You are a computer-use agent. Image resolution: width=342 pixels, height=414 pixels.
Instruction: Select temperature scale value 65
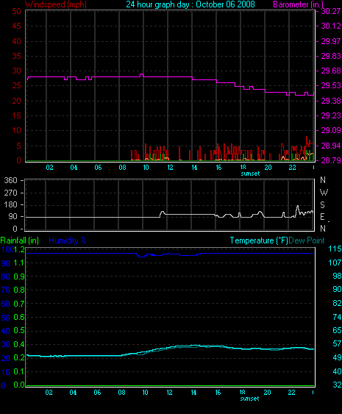(337, 330)
